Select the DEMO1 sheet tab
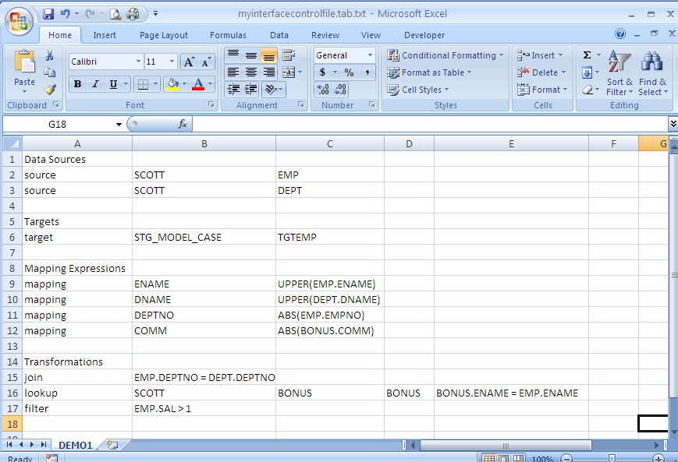 (74, 445)
